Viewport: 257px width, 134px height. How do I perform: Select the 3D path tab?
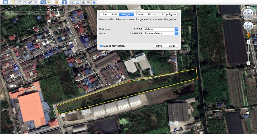[152, 15]
